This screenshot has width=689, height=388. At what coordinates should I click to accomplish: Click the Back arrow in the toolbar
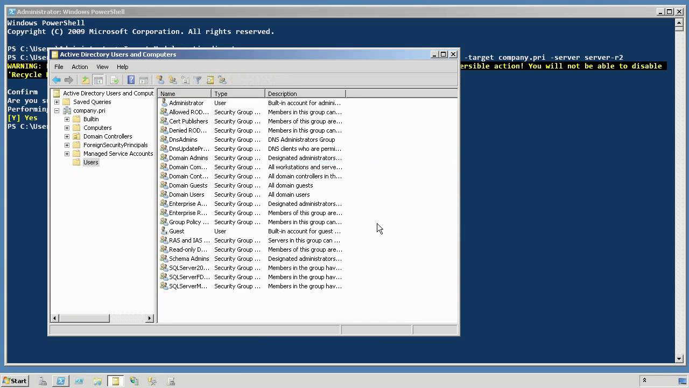tap(57, 80)
